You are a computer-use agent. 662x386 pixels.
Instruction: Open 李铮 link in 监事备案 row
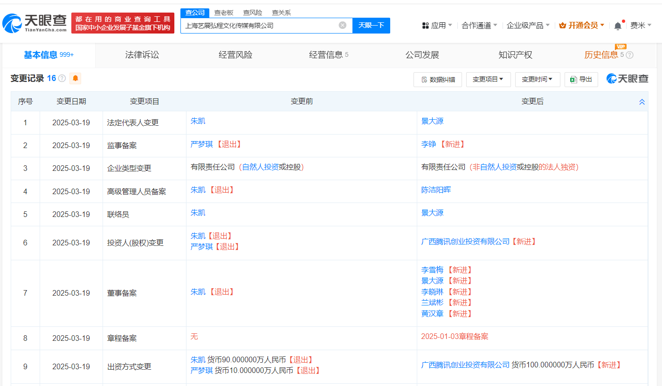(x=428, y=144)
